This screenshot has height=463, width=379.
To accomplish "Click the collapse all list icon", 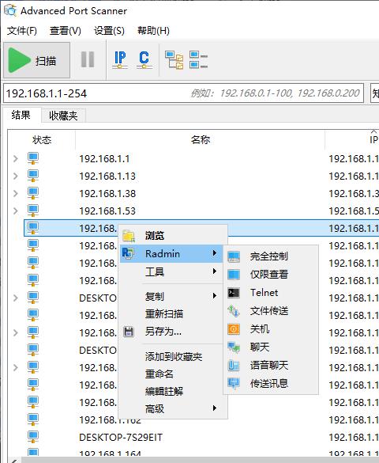I will (x=198, y=60).
